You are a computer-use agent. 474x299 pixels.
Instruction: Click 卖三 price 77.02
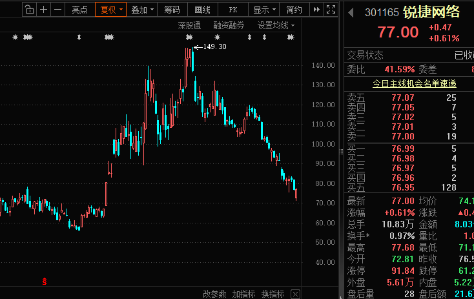click(x=403, y=117)
